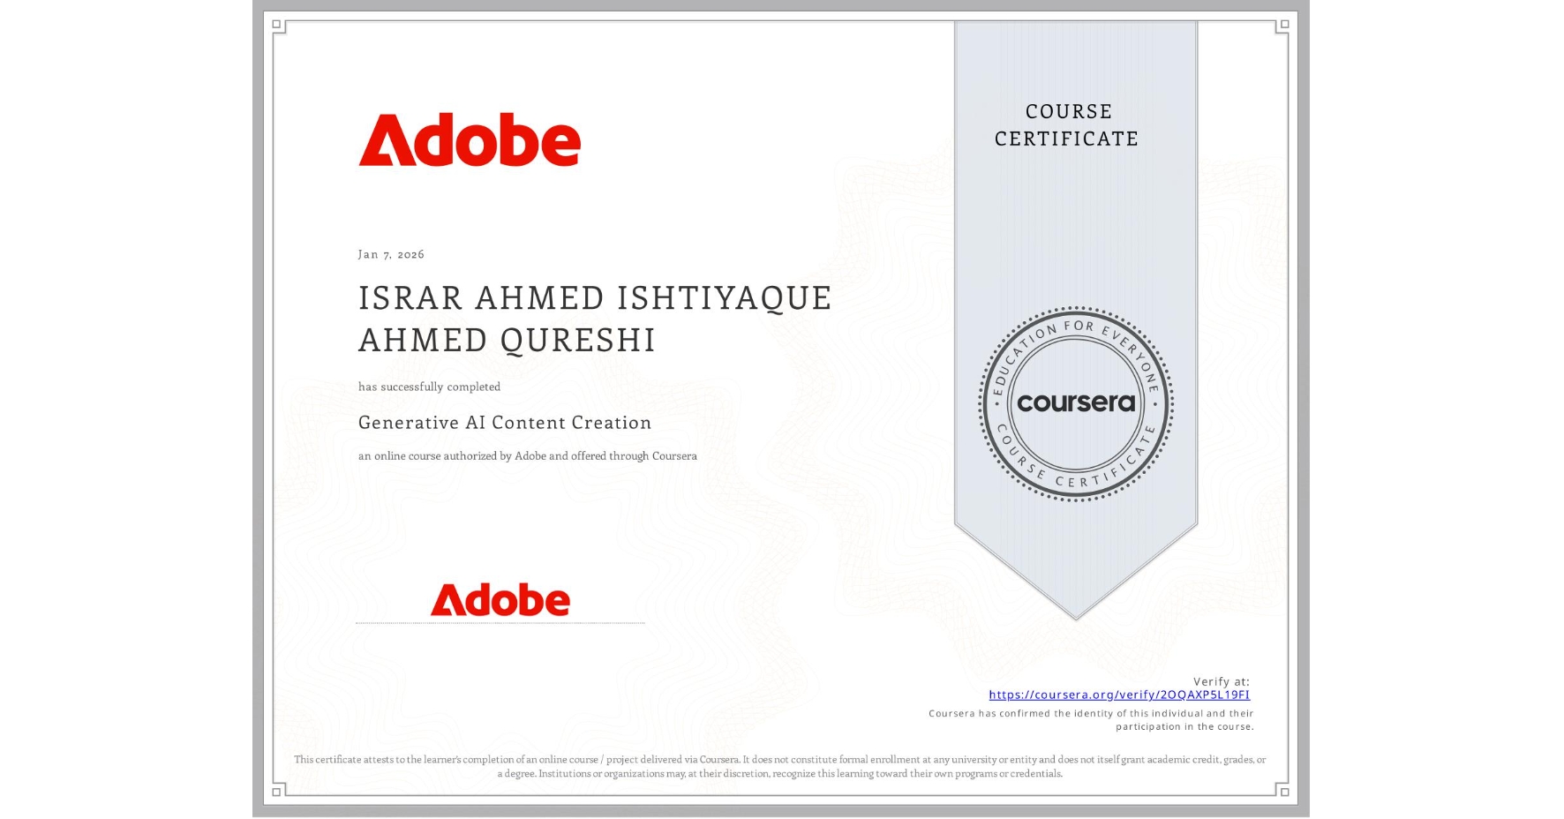1564x819 pixels.
Task: Click the name line 'AHMED QURESHI'
Action: tap(507, 340)
